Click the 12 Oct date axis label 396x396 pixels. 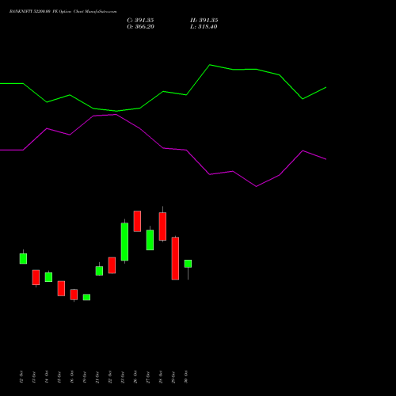(x=21, y=377)
